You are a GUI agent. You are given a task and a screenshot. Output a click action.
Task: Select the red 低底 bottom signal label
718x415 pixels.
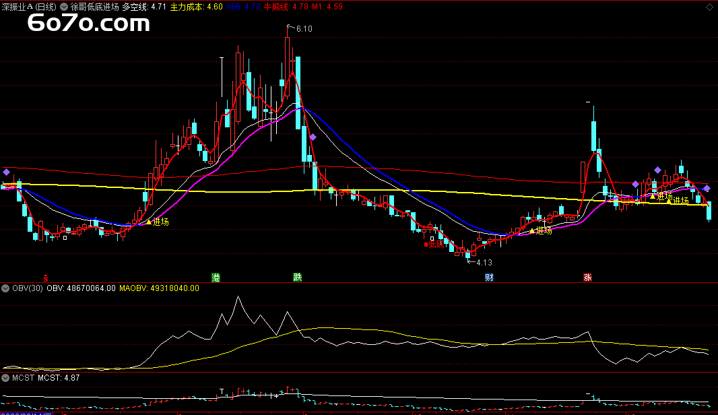(434, 244)
